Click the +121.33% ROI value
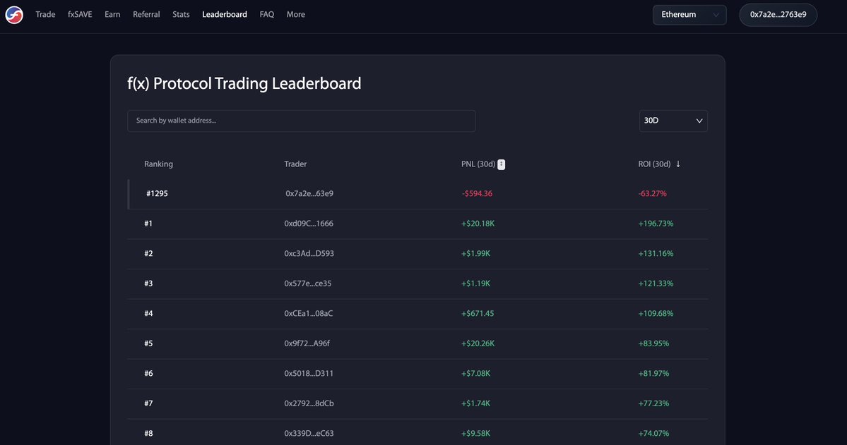This screenshot has width=847, height=445. 656,284
